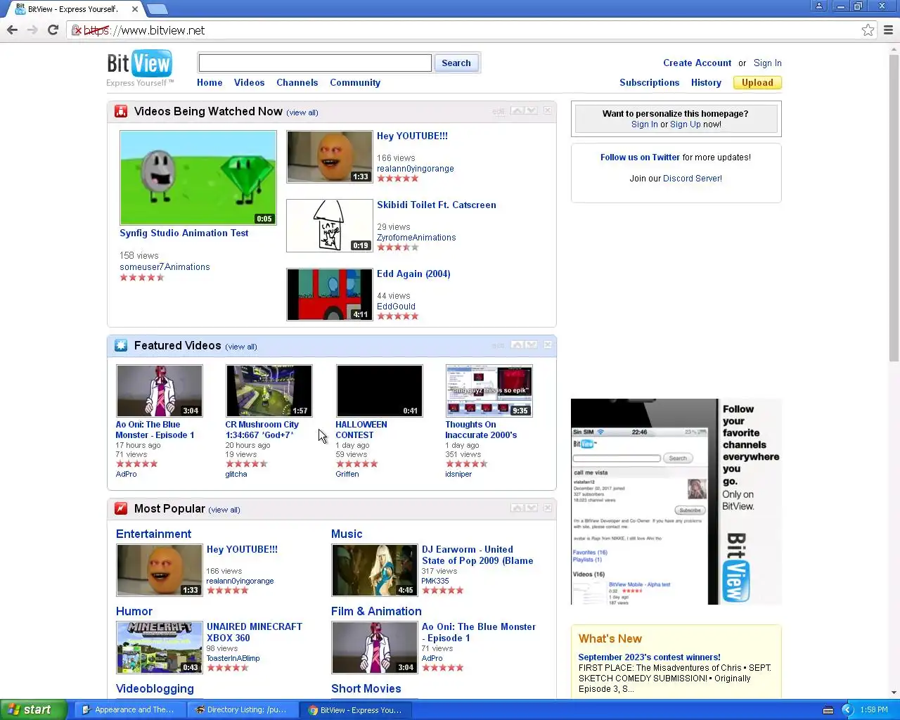Open Subscriptions page

click(649, 82)
